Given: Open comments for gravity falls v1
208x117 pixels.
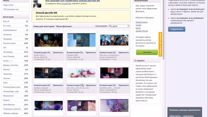Looking at the screenshot, I should pyautogui.click(x=42, y=53).
